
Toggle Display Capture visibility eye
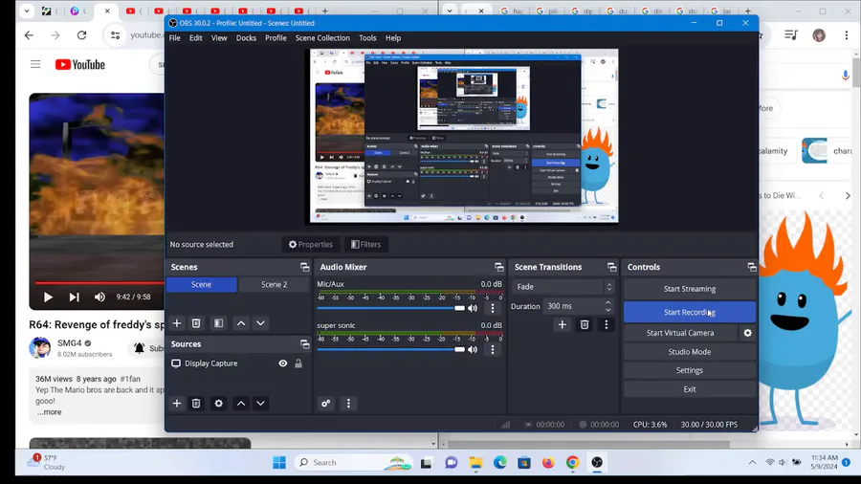coord(283,363)
